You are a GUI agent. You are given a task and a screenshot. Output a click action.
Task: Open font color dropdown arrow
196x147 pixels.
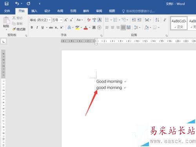click(90, 28)
